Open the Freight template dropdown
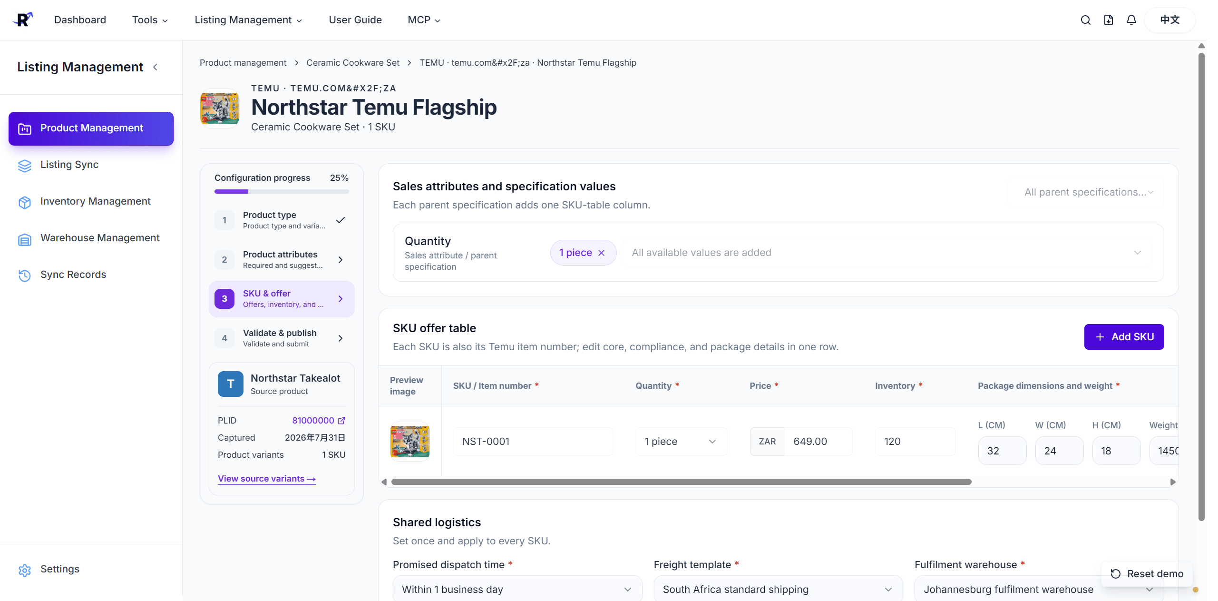Screen dimensions: 1218x601 pos(778,589)
